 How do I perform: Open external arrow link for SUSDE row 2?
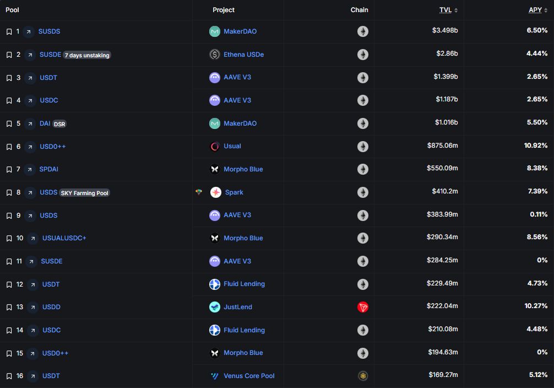30,55
